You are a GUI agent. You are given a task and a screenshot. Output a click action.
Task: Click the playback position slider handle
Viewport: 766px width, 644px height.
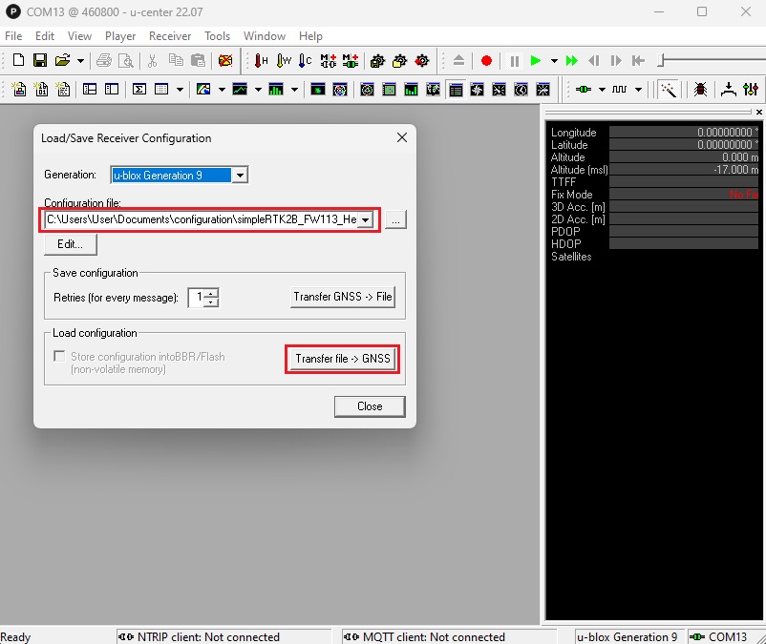663,61
